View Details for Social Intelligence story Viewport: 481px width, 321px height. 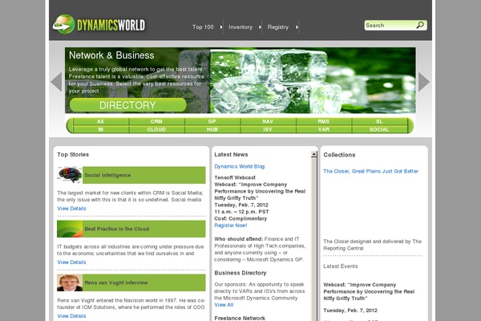[71, 209]
